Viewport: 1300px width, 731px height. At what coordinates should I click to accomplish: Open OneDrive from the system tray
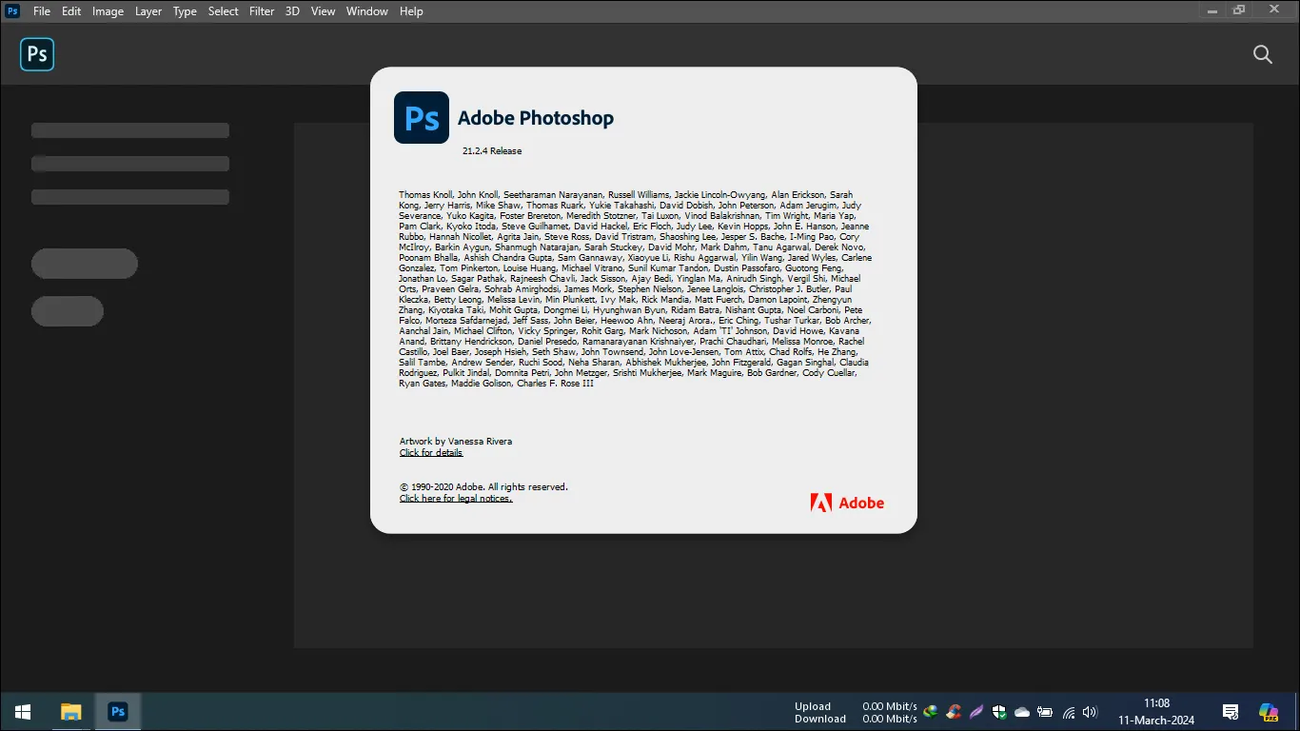(x=1021, y=711)
